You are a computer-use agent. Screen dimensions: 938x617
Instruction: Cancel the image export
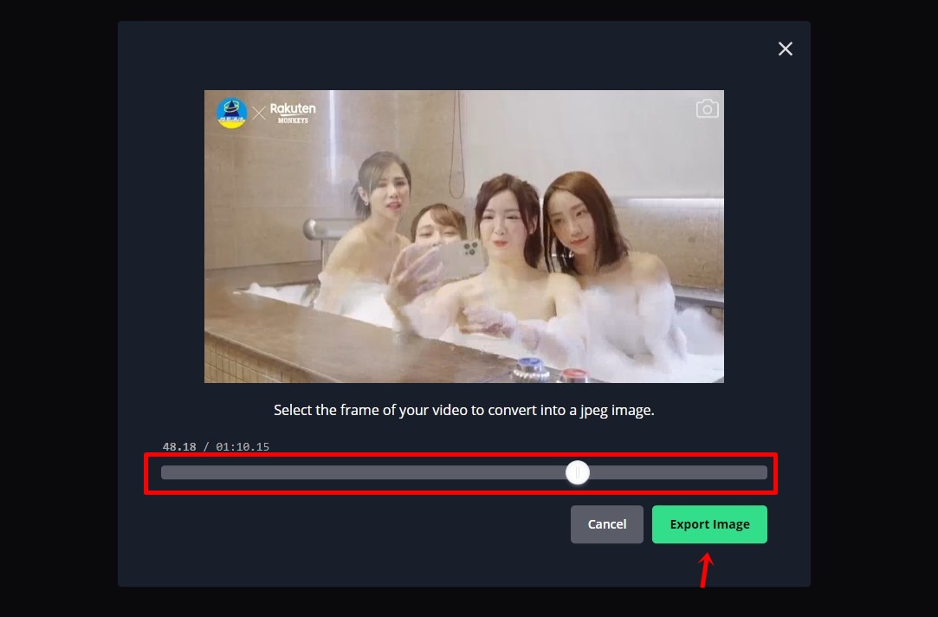coord(606,524)
